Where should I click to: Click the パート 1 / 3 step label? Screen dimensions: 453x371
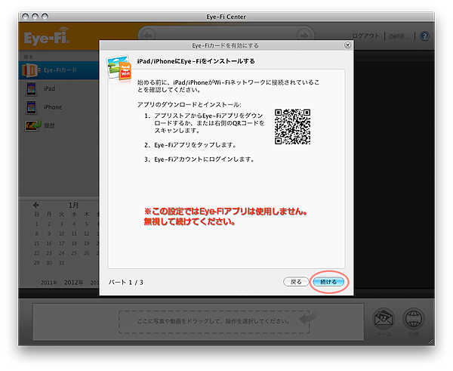point(125,283)
